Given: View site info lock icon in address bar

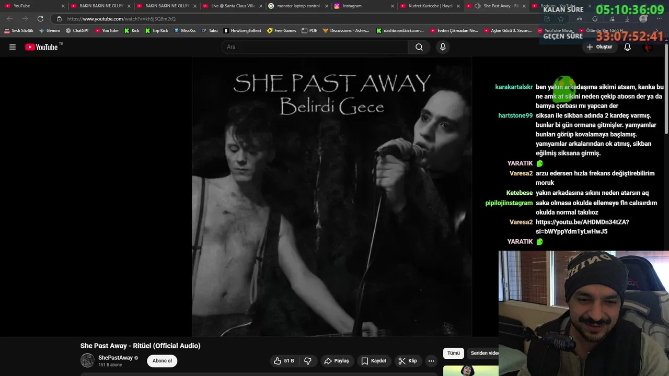Looking at the screenshot, I should (59, 19).
